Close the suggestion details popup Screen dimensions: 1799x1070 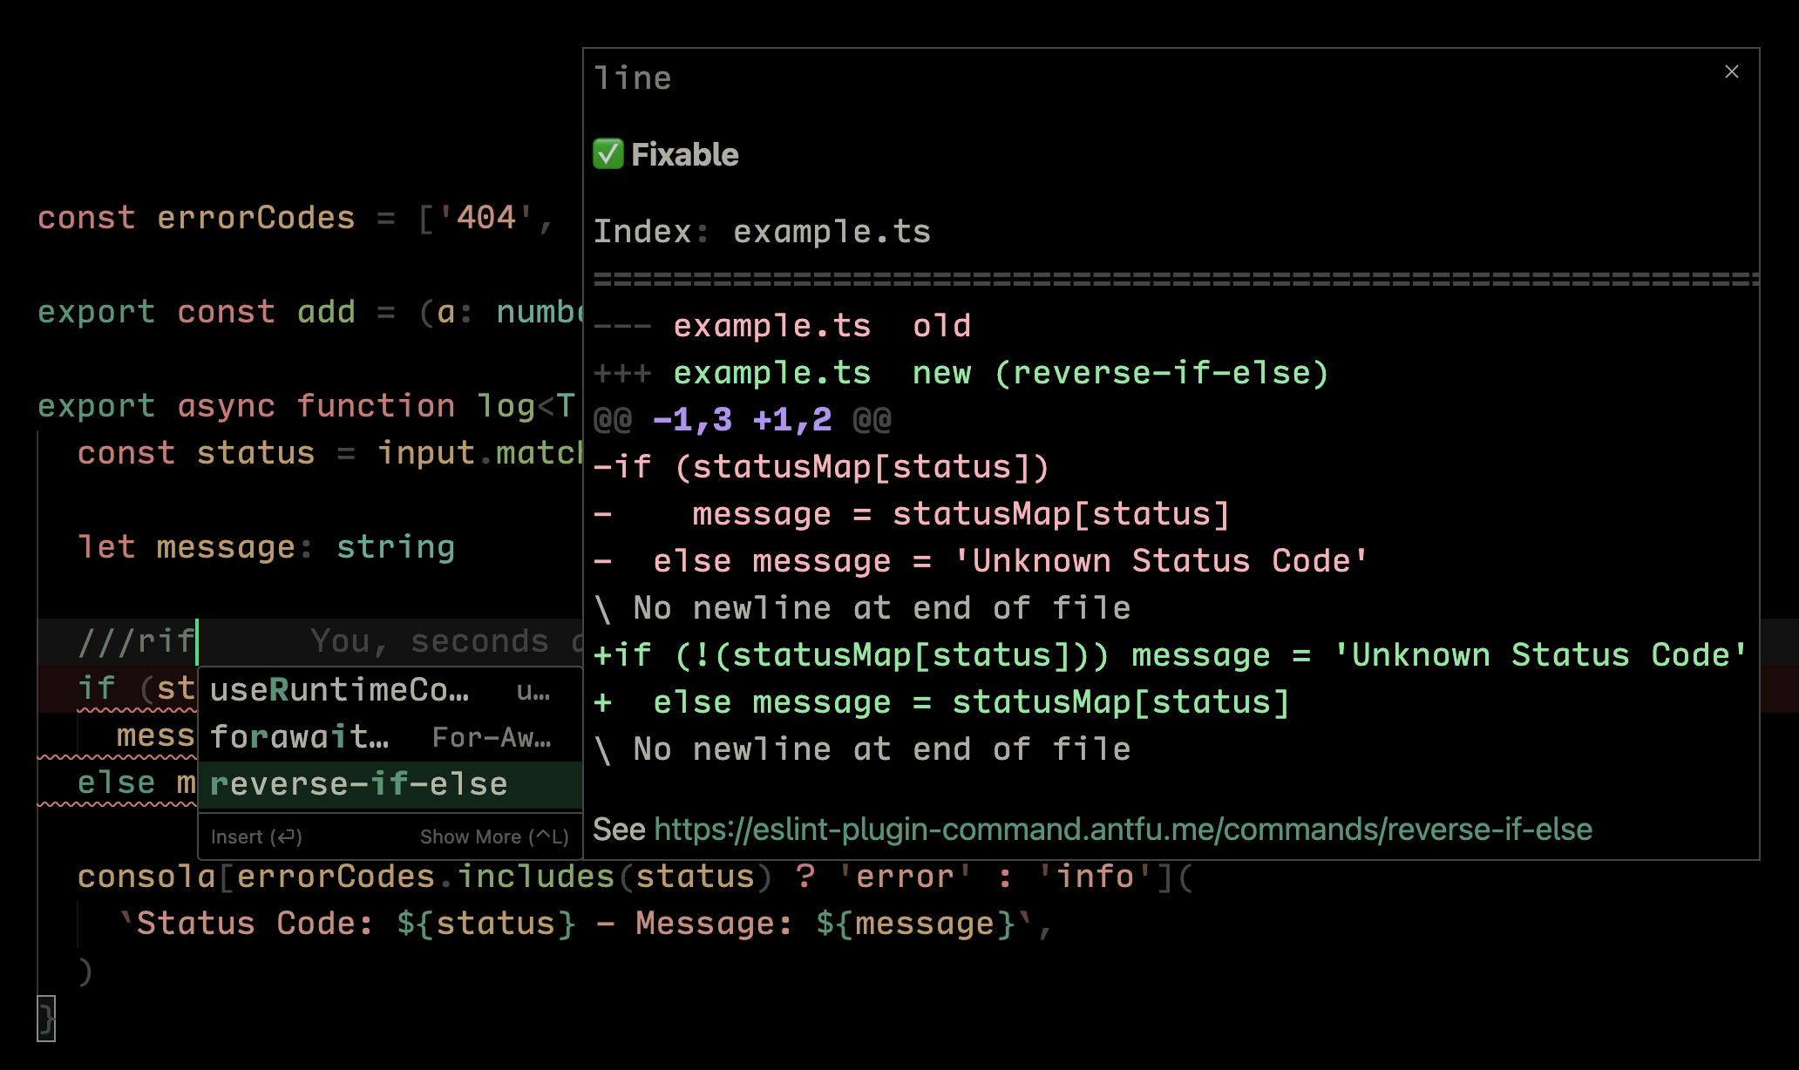1731,72
